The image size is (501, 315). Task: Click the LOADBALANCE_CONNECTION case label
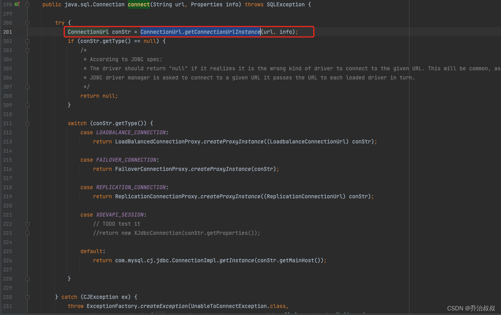click(x=131, y=132)
